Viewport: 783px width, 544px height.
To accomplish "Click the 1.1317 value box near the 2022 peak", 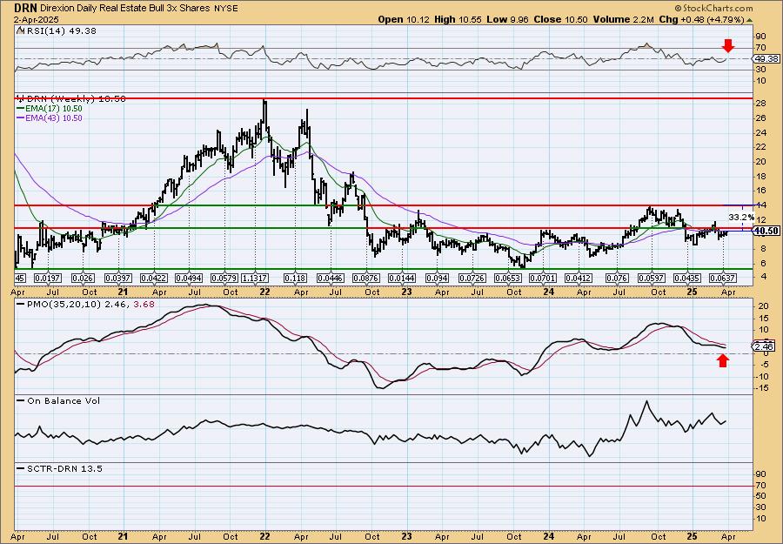I will pyautogui.click(x=255, y=278).
